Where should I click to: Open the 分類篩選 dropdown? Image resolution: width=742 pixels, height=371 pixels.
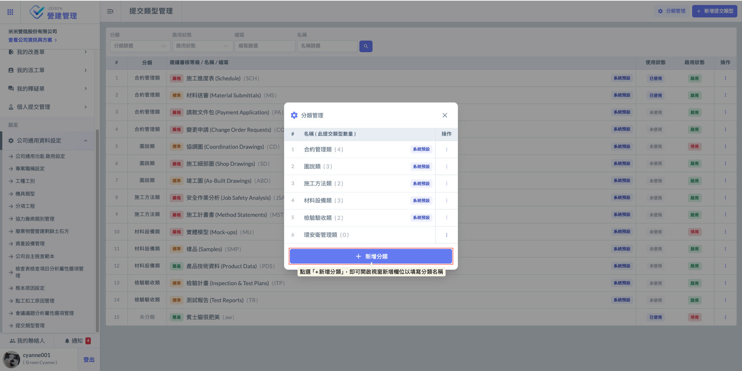point(140,46)
